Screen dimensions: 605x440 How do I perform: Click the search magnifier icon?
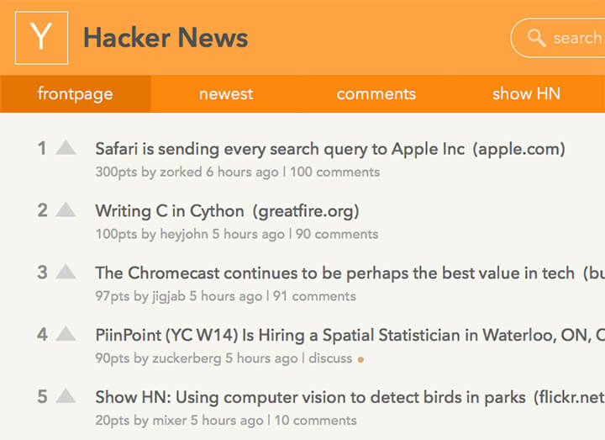536,38
